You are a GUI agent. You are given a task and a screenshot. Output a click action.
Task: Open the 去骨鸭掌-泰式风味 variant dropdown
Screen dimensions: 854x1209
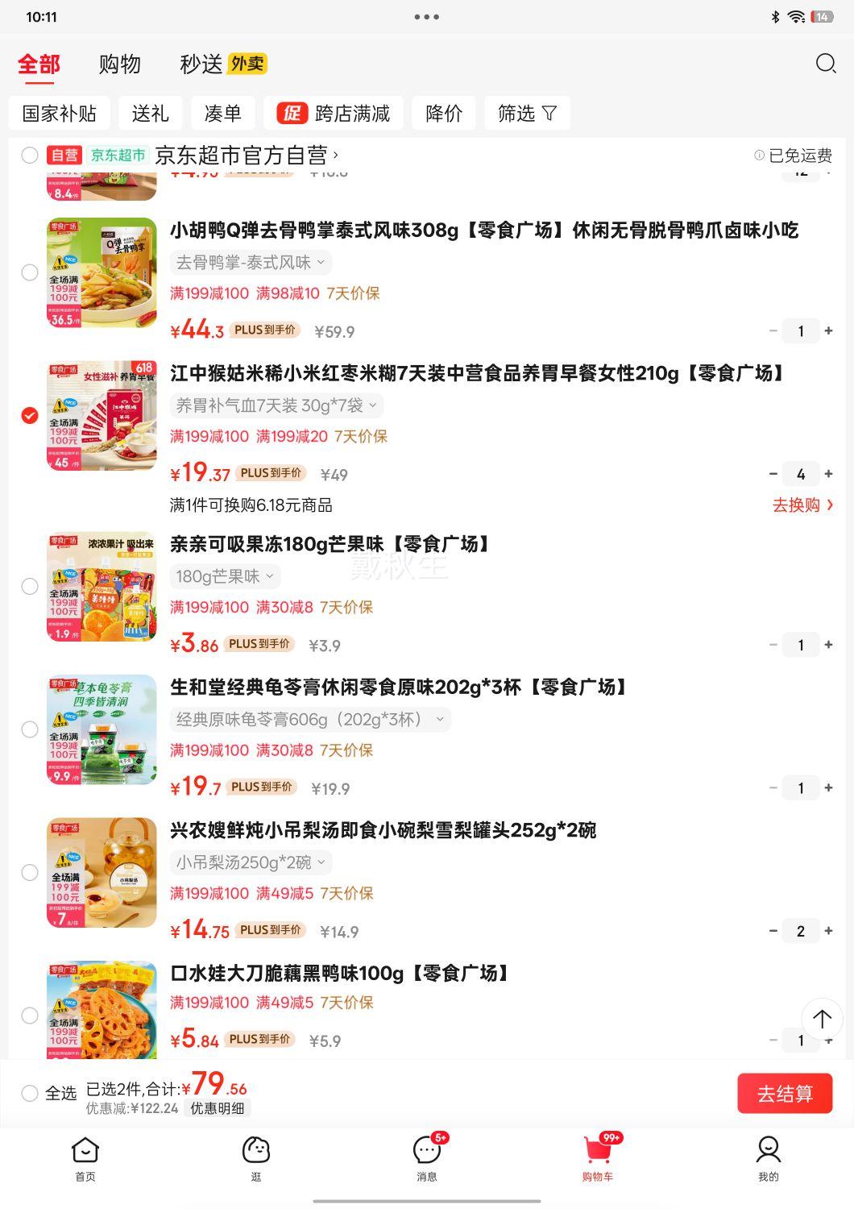[251, 263]
